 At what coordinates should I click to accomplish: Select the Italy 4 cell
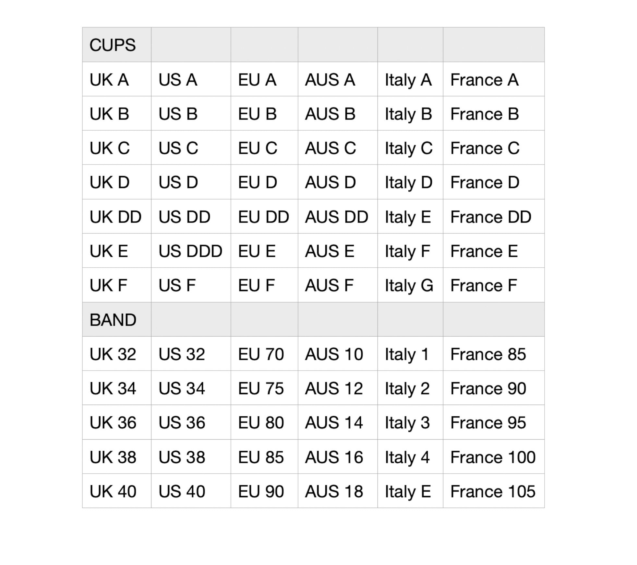411,457
